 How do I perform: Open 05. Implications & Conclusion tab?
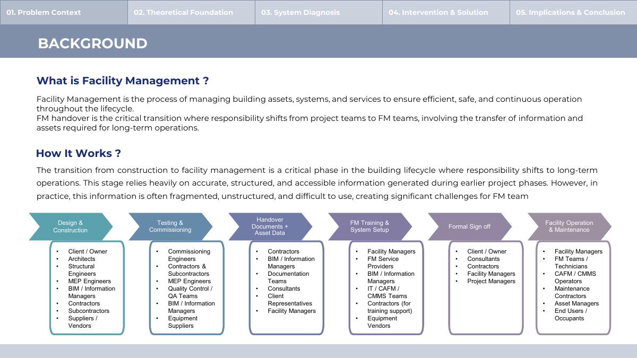573,12
